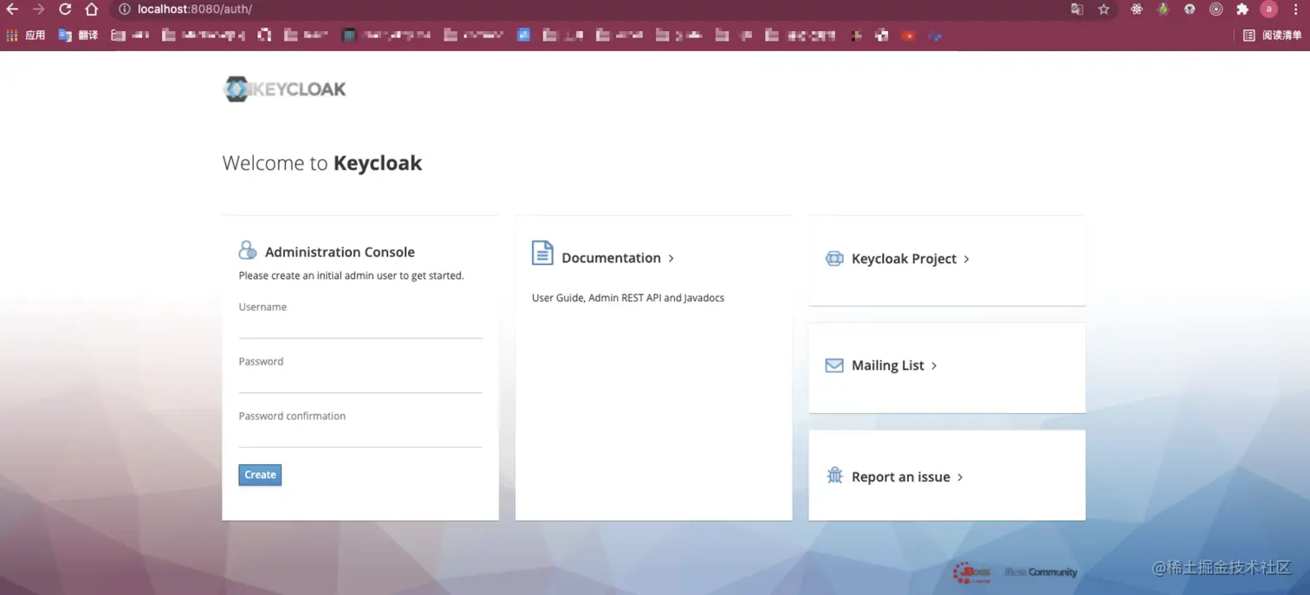Focus the Password field
1310x595 pixels.
(x=360, y=381)
